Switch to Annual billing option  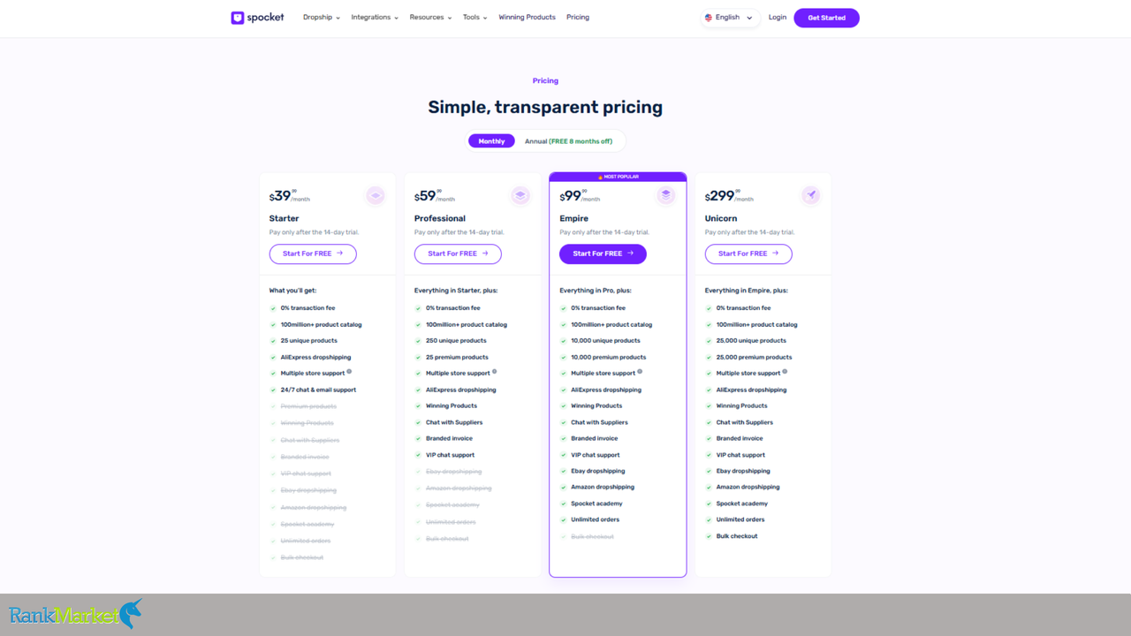click(568, 141)
